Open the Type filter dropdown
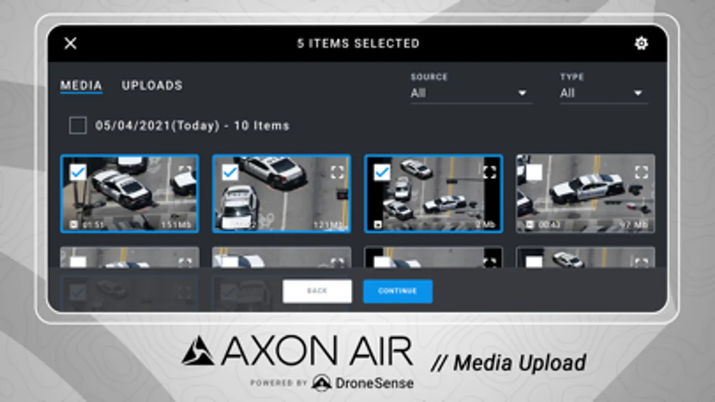 pyautogui.click(x=604, y=93)
